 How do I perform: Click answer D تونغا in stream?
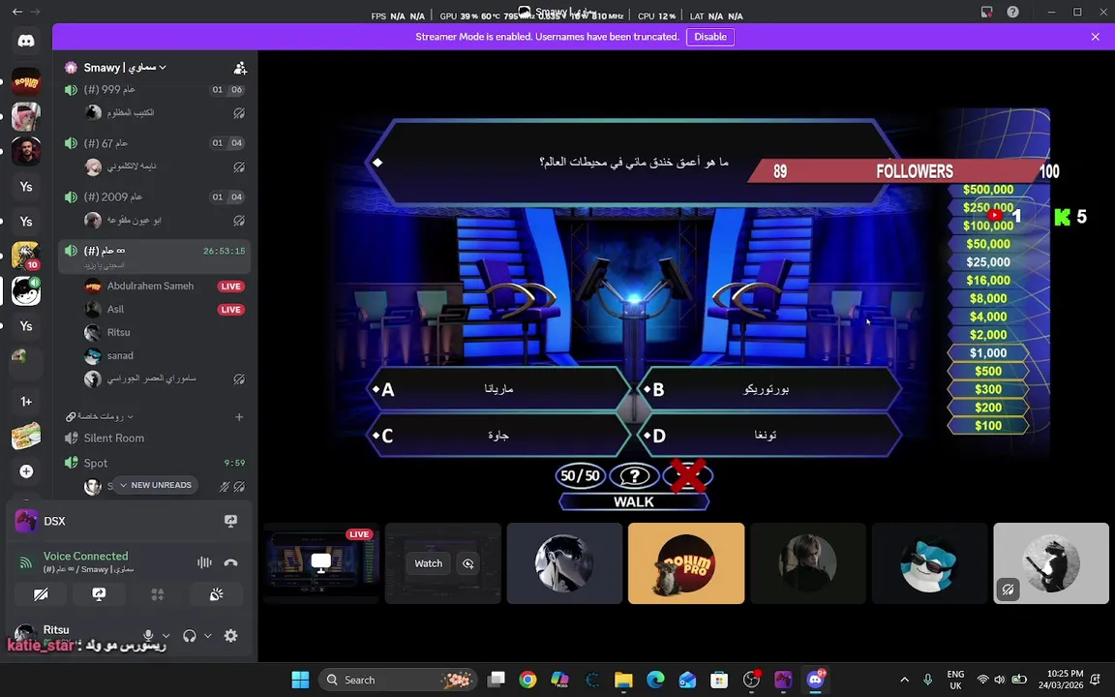[x=769, y=435]
